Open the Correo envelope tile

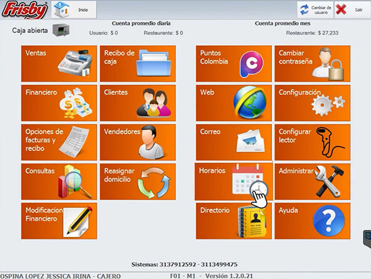coord(234,142)
